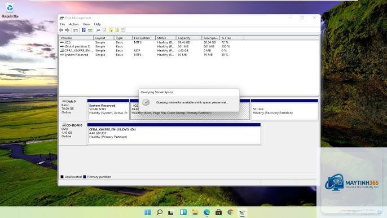Click the yellow folder toolbar icon with green arrow

(x=111, y=30)
